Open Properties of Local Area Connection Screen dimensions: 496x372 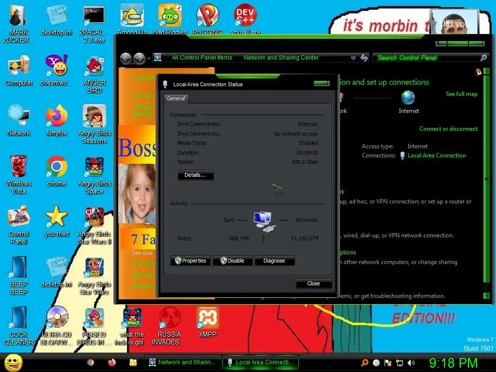tap(190, 261)
